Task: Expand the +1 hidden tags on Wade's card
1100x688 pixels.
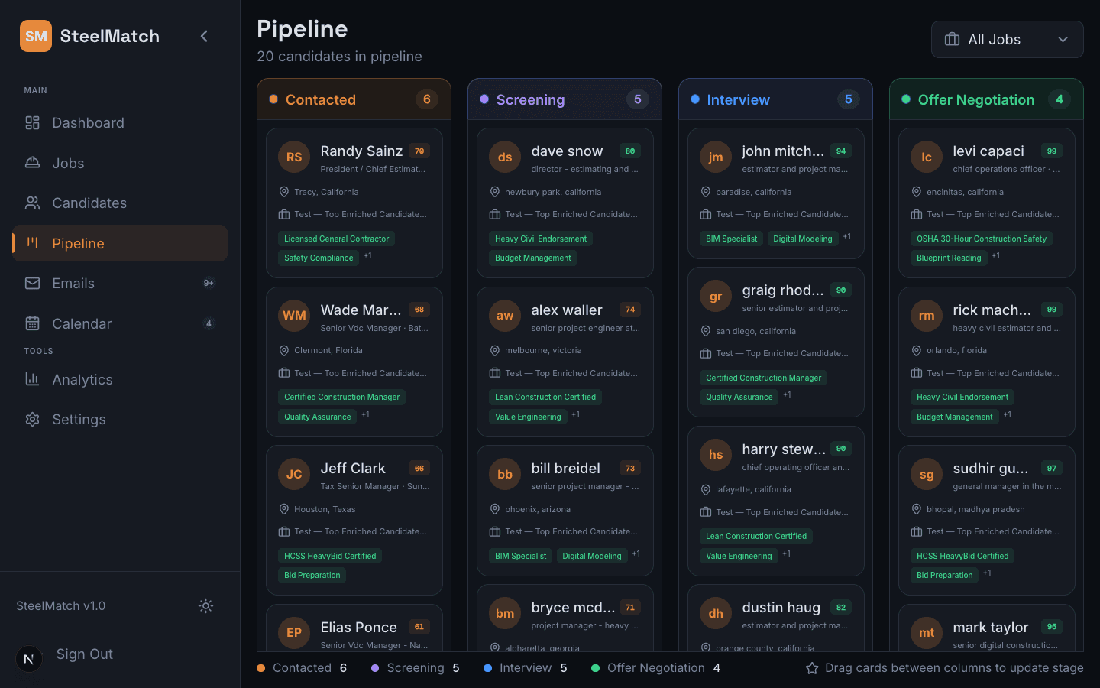Action: click(365, 416)
